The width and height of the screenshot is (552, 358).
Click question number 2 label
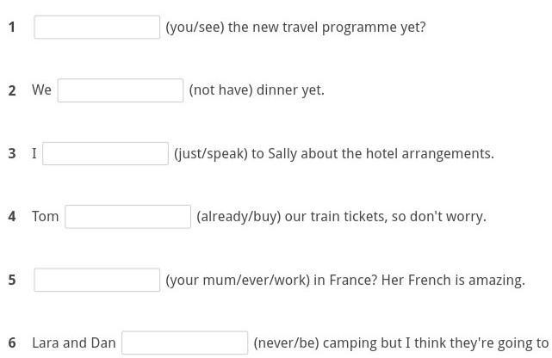coord(12,90)
